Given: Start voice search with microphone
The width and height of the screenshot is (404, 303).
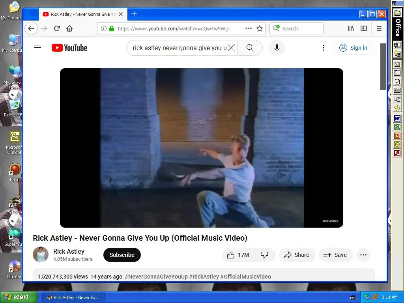Looking at the screenshot, I should [x=277, y=48].
